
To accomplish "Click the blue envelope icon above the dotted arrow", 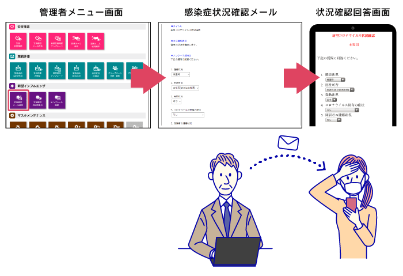I will point(288,143).
